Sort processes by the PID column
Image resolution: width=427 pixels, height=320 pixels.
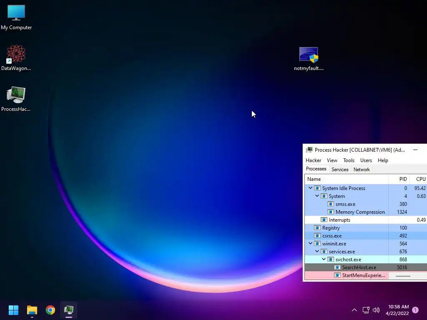tap(399, 179)
